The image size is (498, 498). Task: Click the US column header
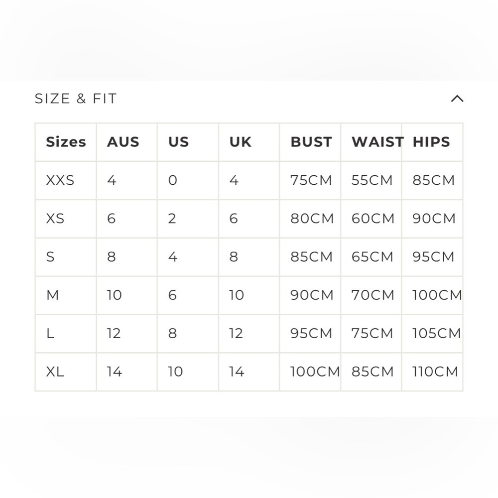(178, 142)
